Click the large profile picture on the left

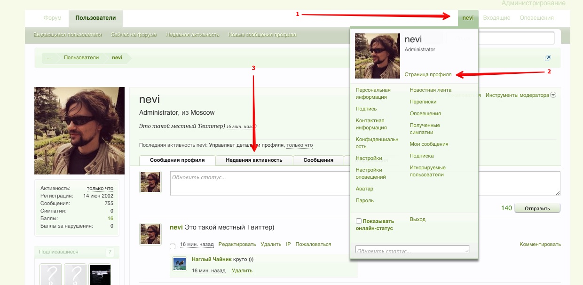(x=79, y=131)
